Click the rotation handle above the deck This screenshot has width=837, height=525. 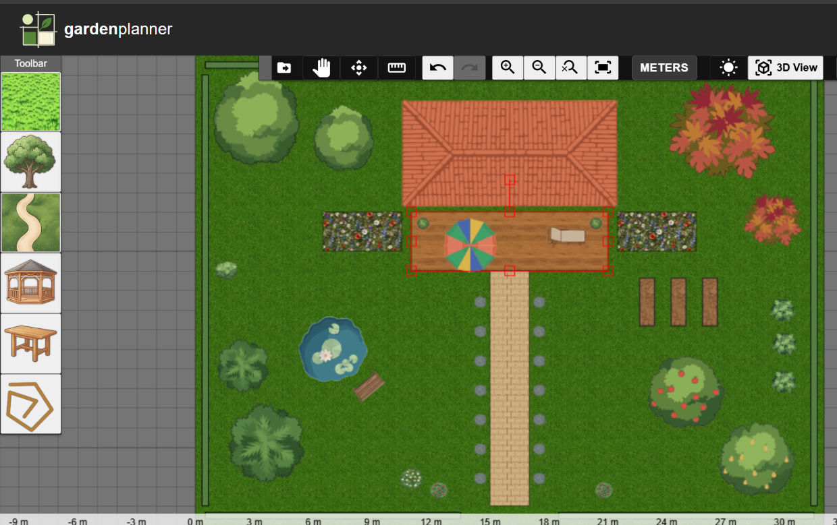point(510,180)
